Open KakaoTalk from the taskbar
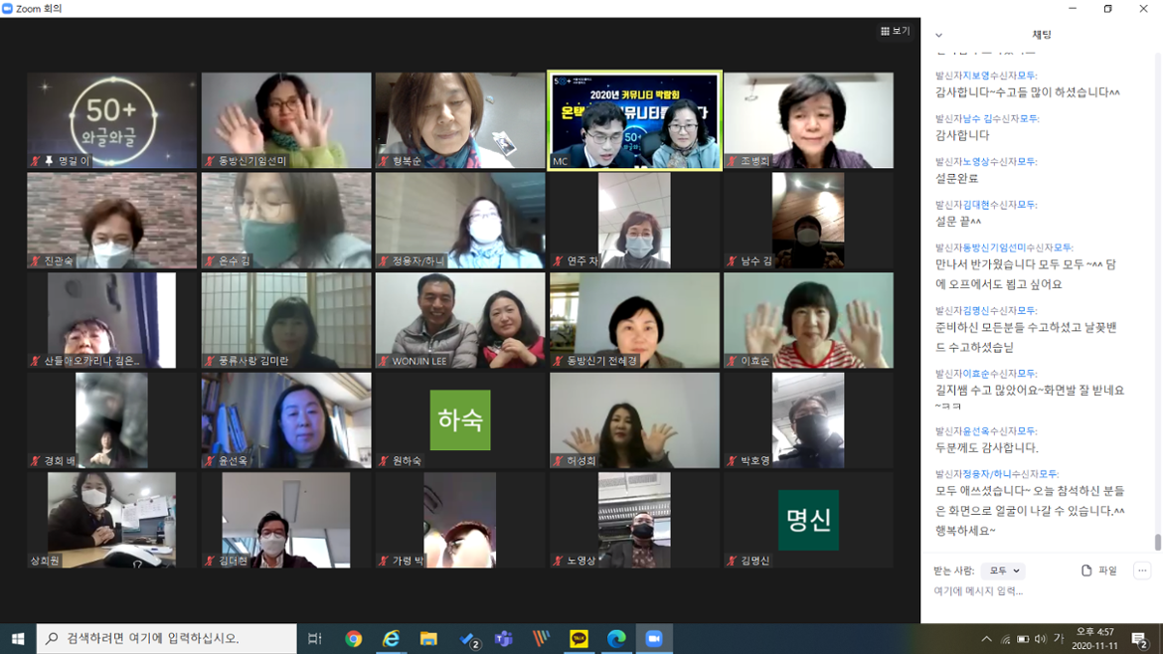The height and width of the screenshot is (654, 1163). click(x=579, y=639)
